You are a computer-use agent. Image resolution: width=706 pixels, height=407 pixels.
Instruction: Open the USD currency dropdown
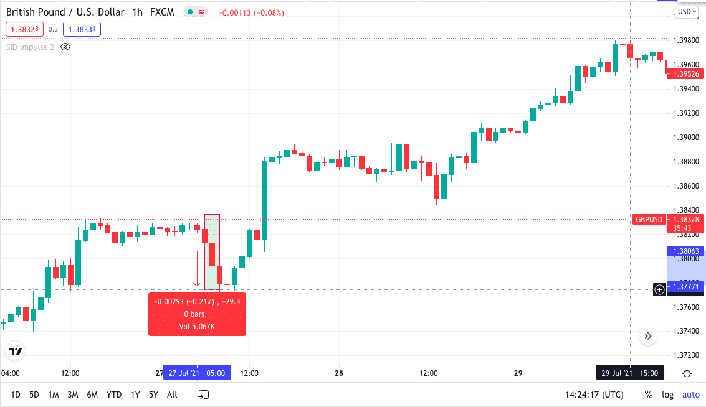click(687, 12)
